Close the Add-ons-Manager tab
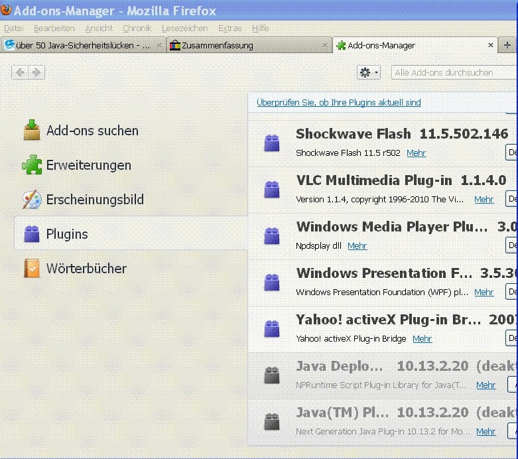The height and width of the screenshot is (459, 518). pos(491,46)
